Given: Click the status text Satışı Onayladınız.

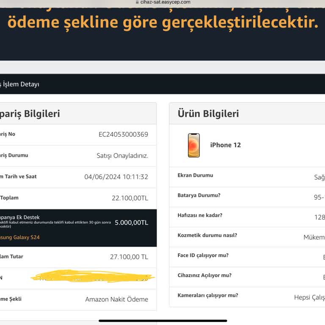Looking at the screenshot, I should tap(122, 156).
